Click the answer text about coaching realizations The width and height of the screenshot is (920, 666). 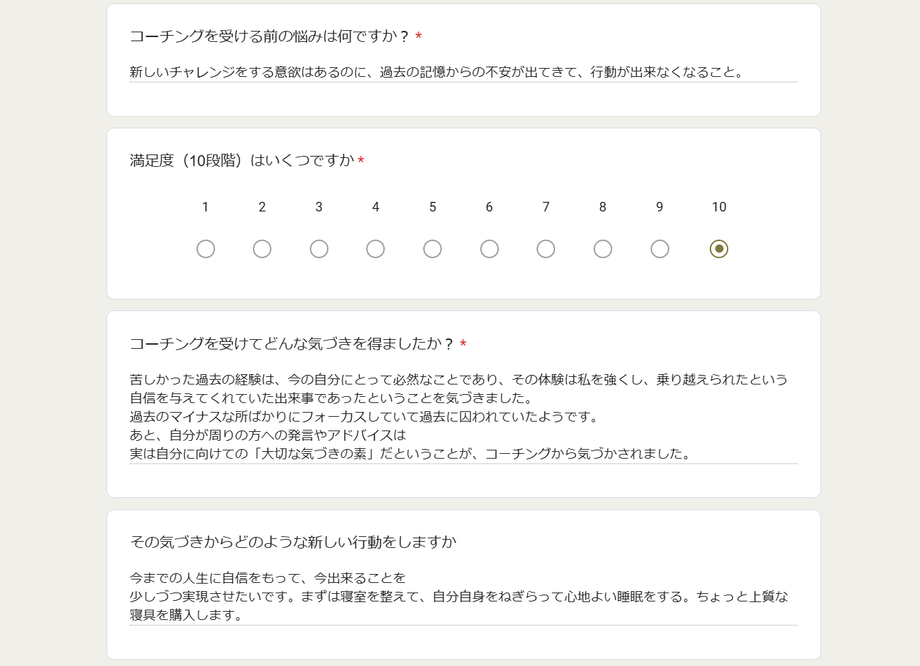point(464,417)
